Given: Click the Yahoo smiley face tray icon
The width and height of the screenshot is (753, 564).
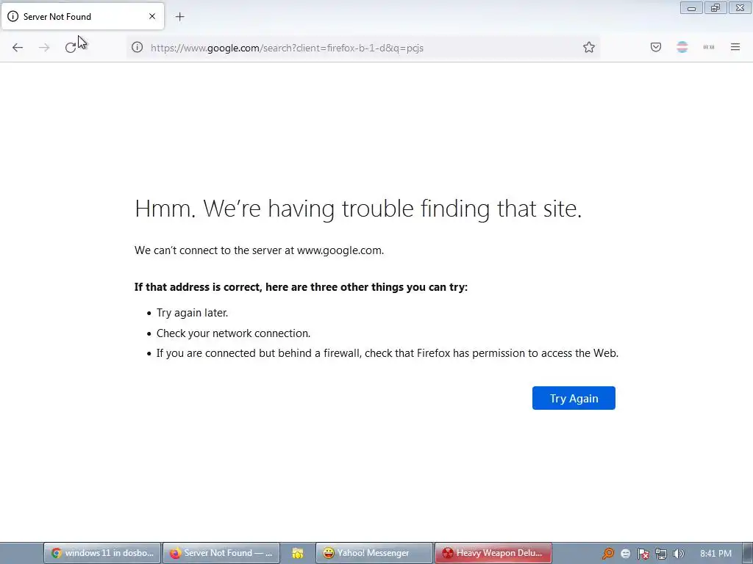Looking at the screenshot, I should pos(625,554).
